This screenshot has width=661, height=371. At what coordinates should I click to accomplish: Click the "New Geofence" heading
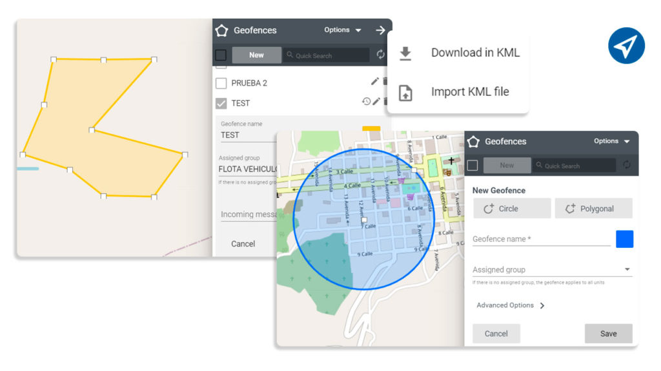point(499,191)
